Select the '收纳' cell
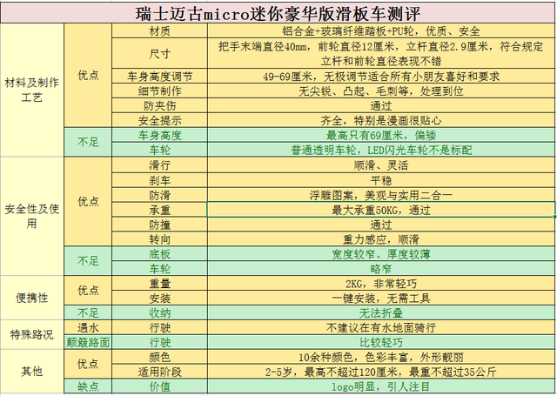Image resolution: width=557 pixels, height=396 pixels. pos(159,313)
